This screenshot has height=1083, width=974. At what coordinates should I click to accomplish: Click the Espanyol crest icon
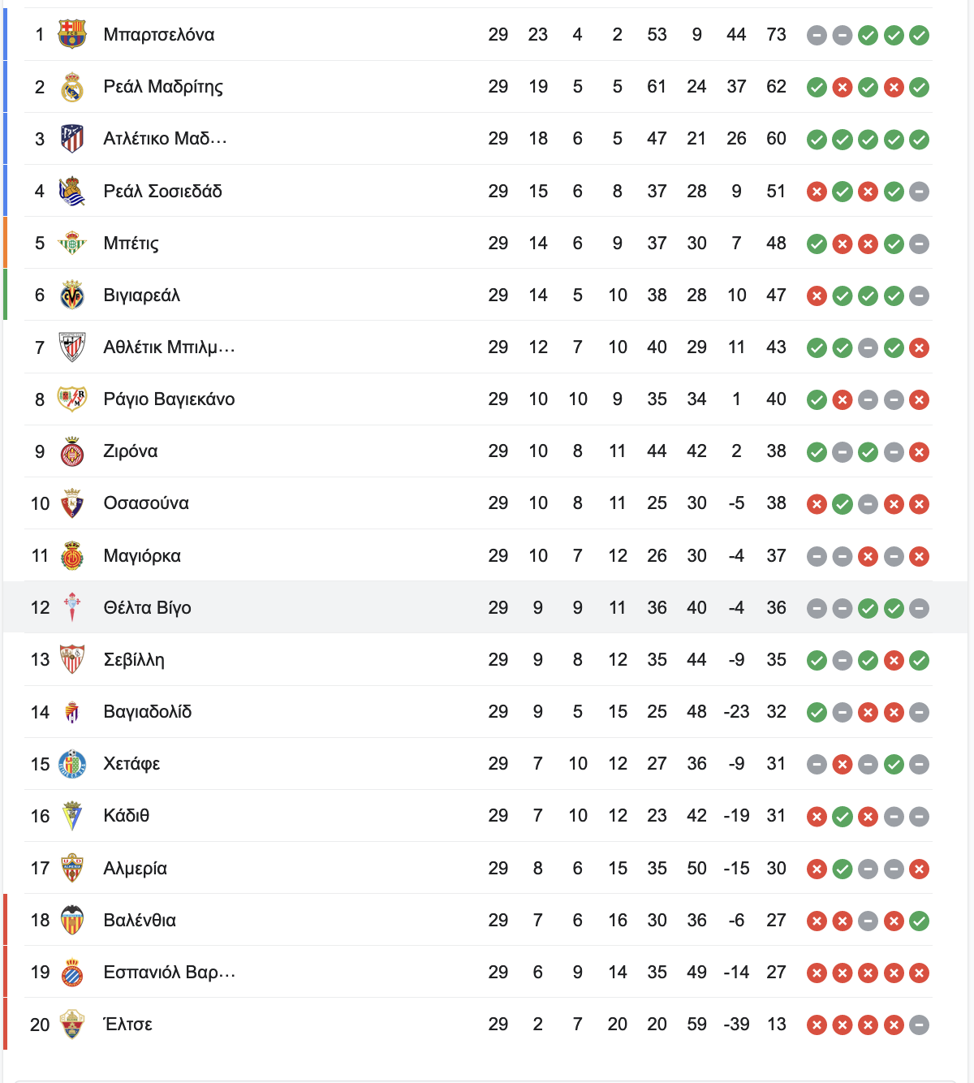point(72,973)
